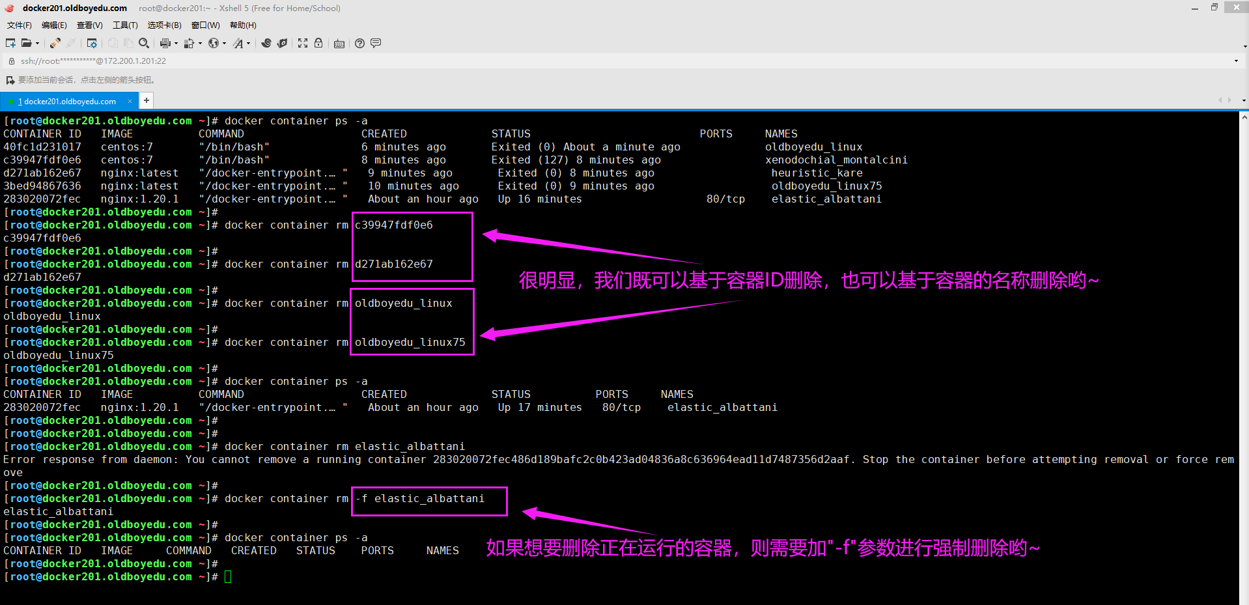Add a new tab with plus button
The image size is (1249, 605).
[x=147, y=100]
